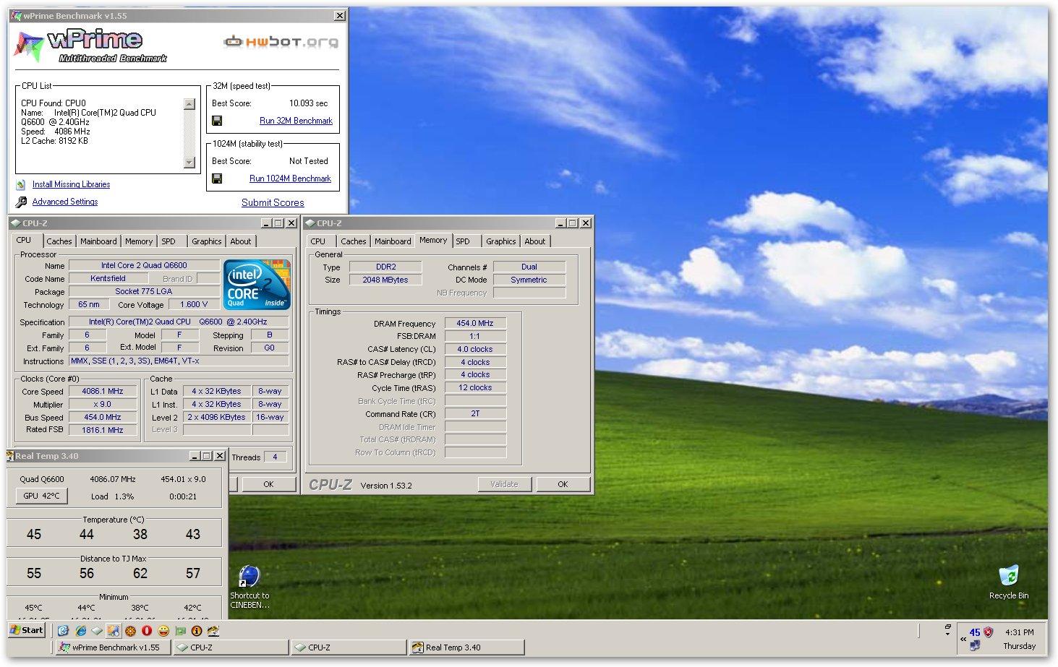The height and width of the screenshot is (667, 1058).
Task: Click the Real Temp title bar icon
Action: pos(10,456)
